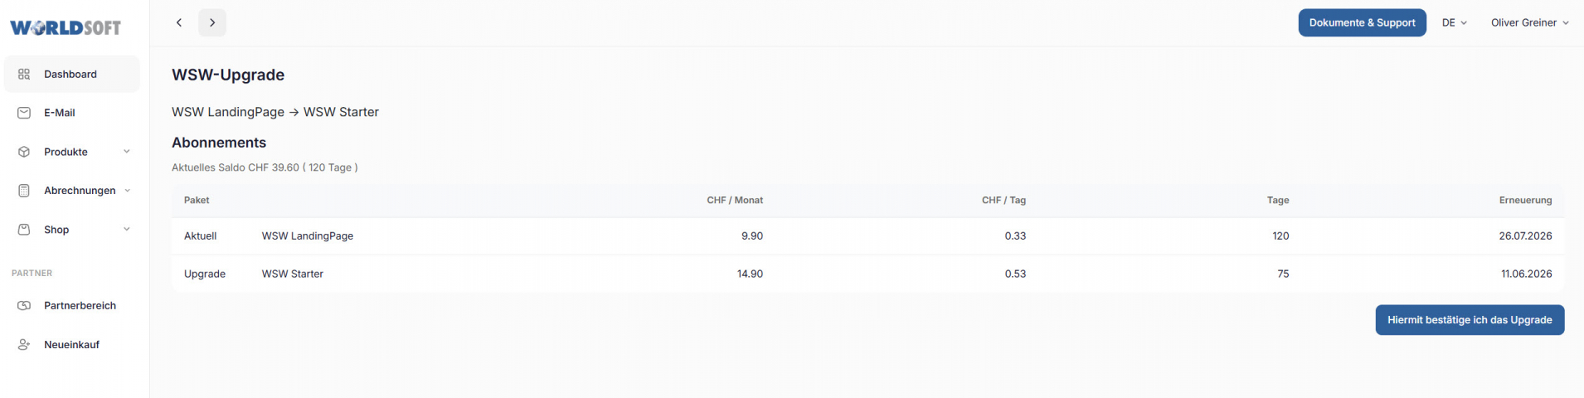Go forward with the right arrow

[212, 23]
